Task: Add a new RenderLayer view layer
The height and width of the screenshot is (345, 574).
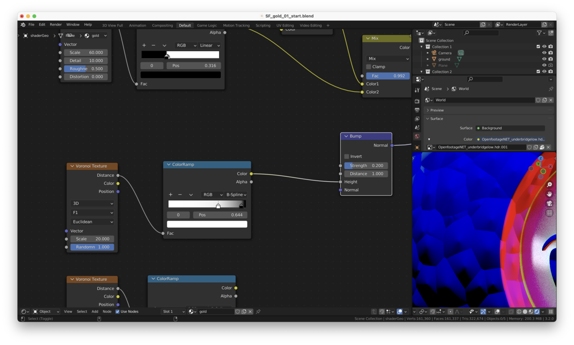Action: pyautogui.click(x=544, y=25)
